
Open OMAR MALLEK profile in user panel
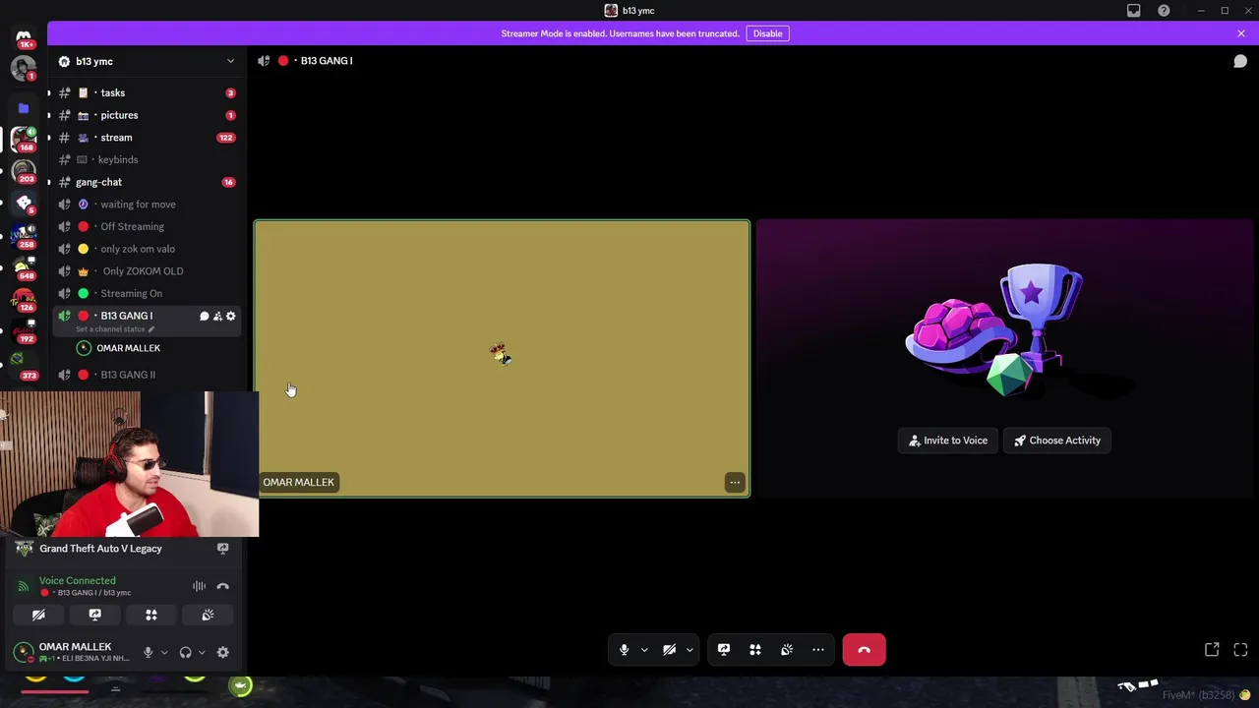[75, 652]
